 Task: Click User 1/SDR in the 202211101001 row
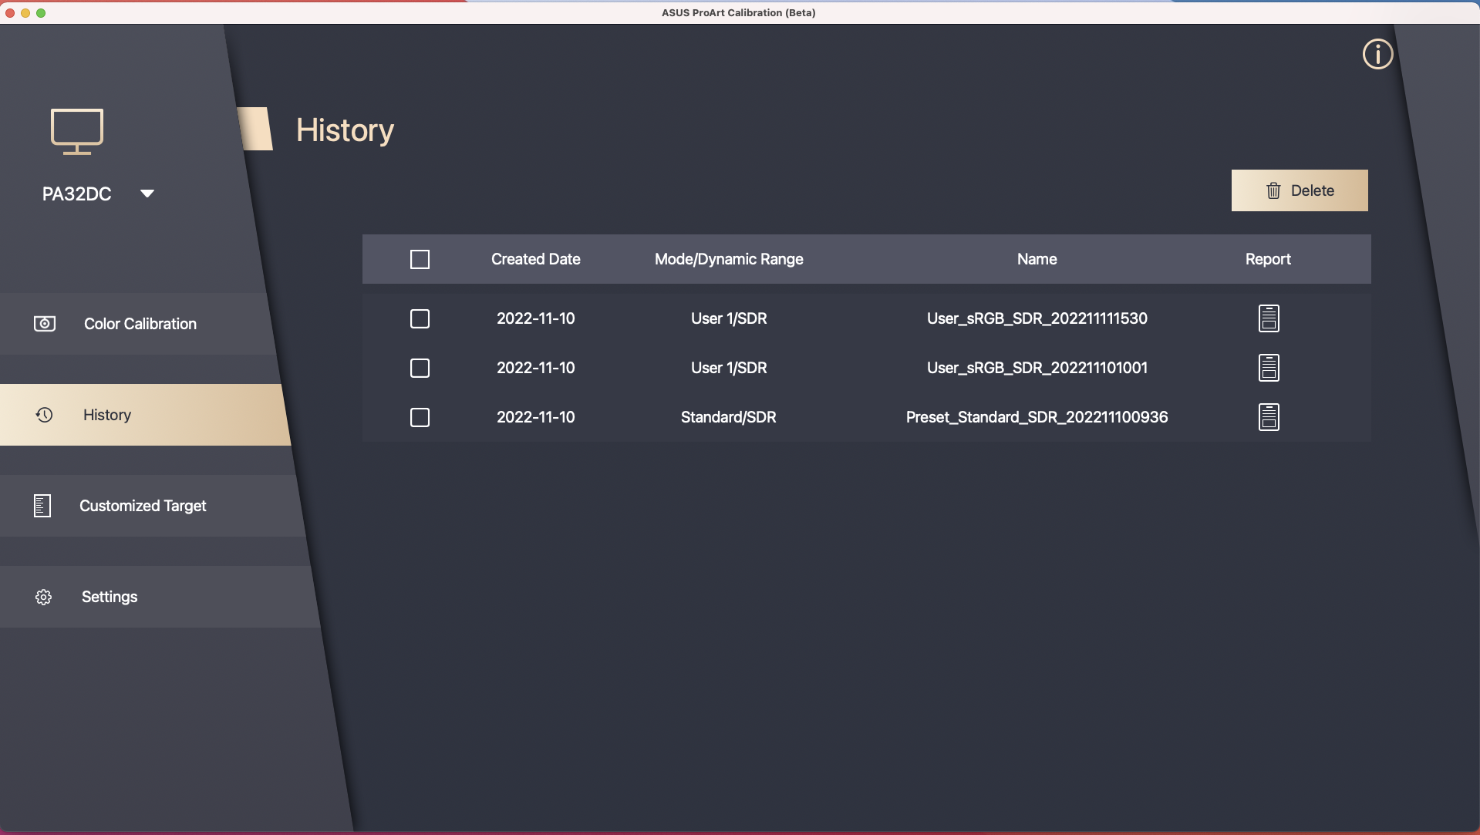(729, 368)
